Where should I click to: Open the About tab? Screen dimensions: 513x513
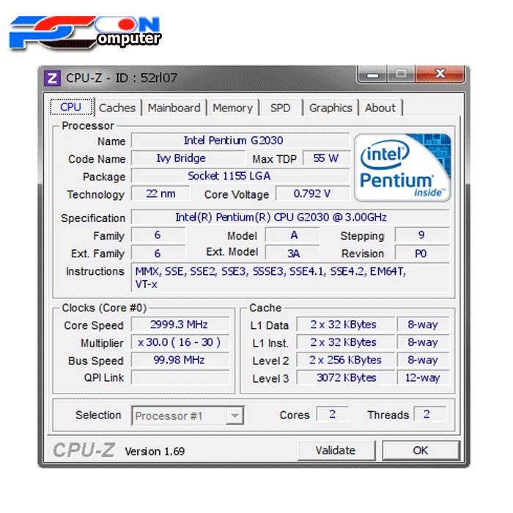point(380,108)
